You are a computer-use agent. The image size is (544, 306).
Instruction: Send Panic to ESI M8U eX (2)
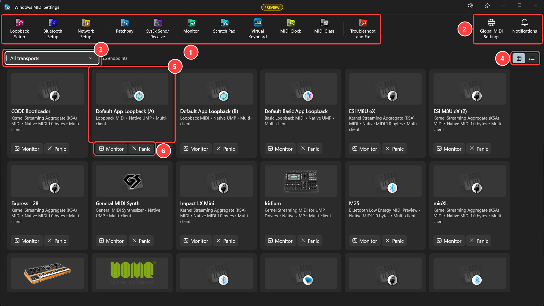click(x=479, y=149)
